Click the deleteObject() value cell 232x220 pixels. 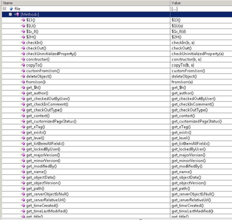coord(201,76)
